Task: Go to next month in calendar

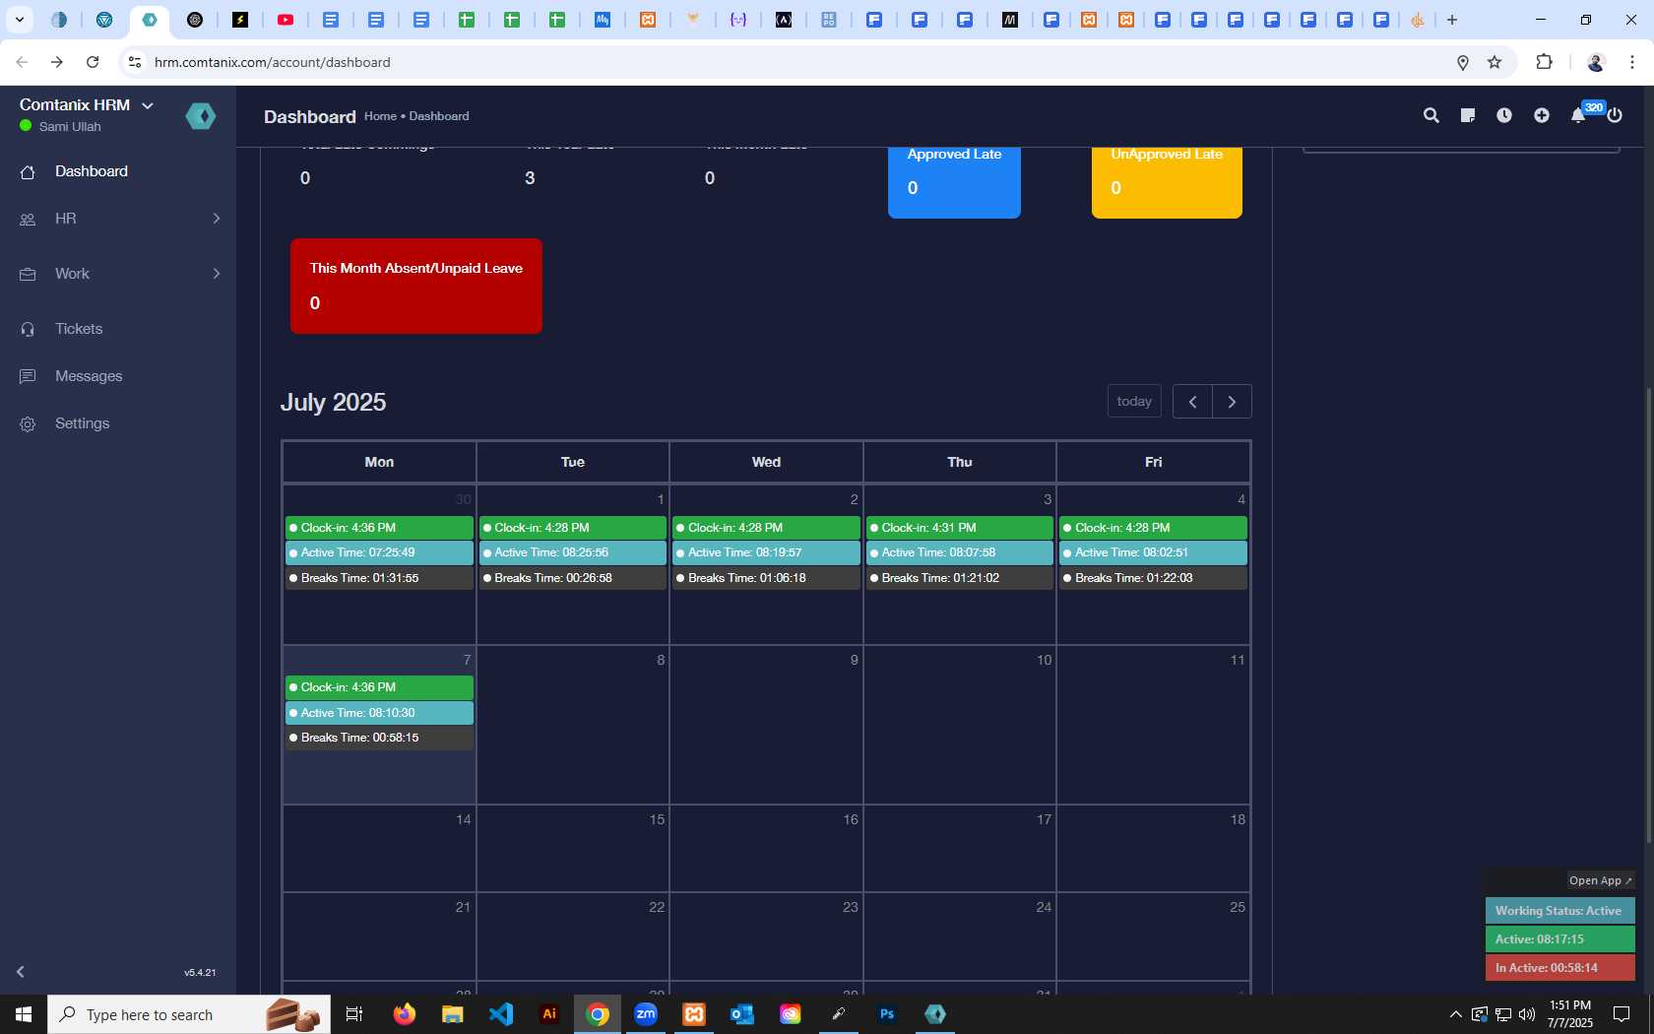Action: tap(1232, 401)
